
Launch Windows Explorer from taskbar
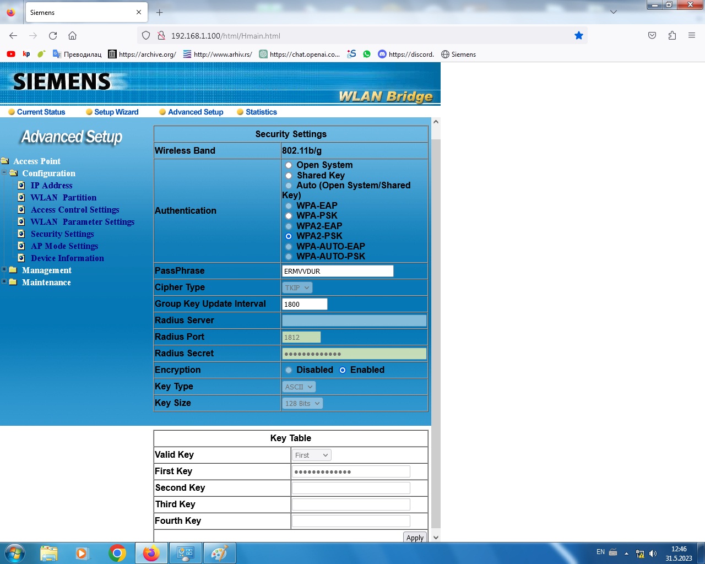pos(49,553)
